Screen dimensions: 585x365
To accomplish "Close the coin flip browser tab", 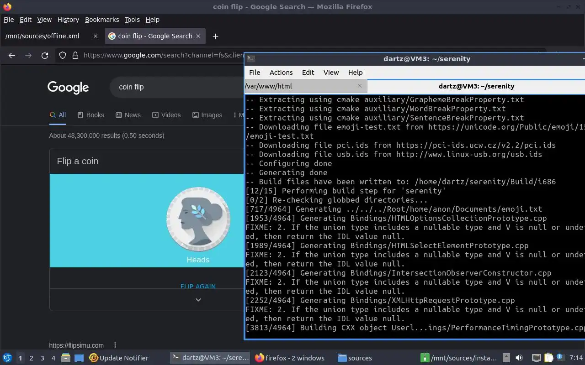I will pos(199,36).
